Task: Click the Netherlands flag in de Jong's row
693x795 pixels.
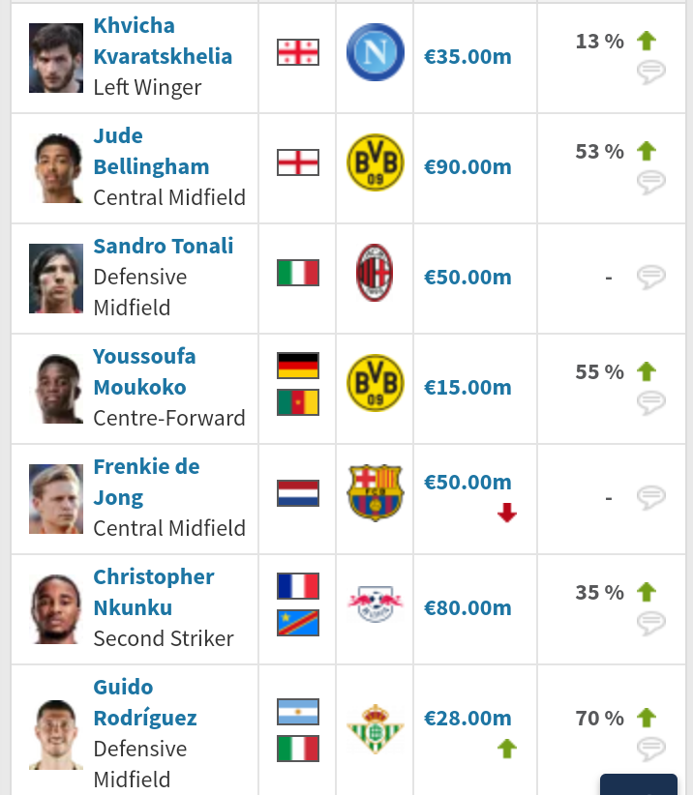Action: [298, 493]
